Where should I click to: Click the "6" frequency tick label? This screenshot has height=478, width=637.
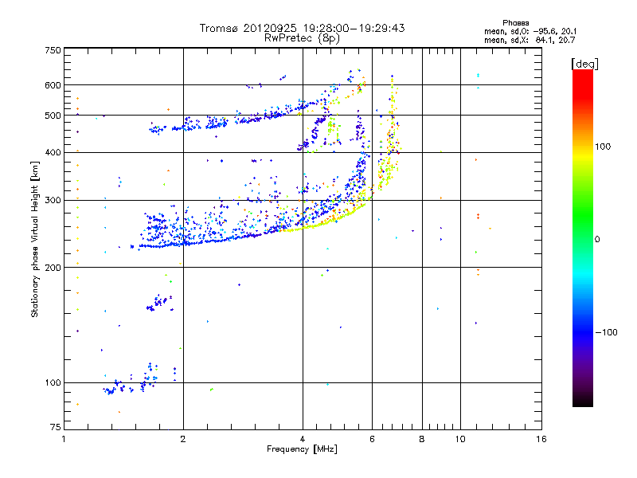click(x=372, y=439)
